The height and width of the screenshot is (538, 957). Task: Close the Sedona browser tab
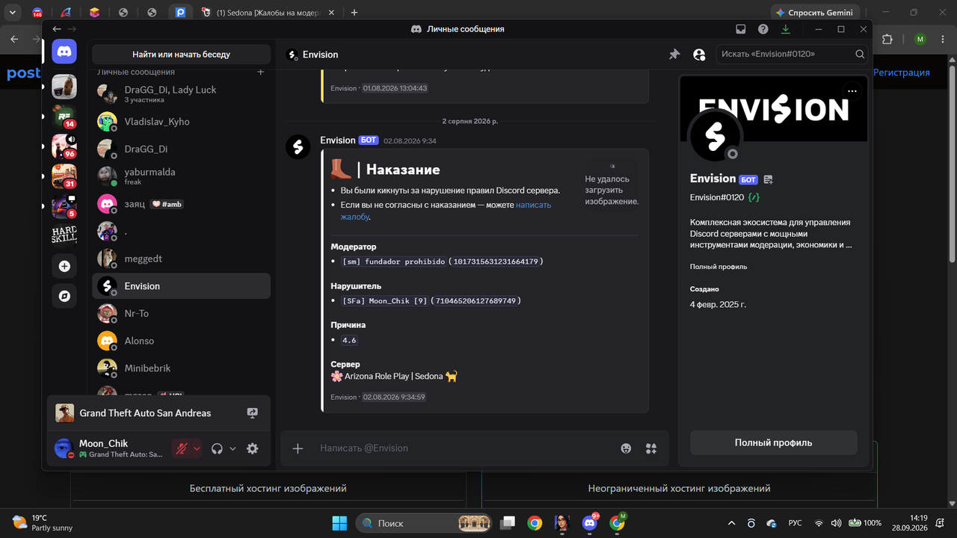point(333,13)
